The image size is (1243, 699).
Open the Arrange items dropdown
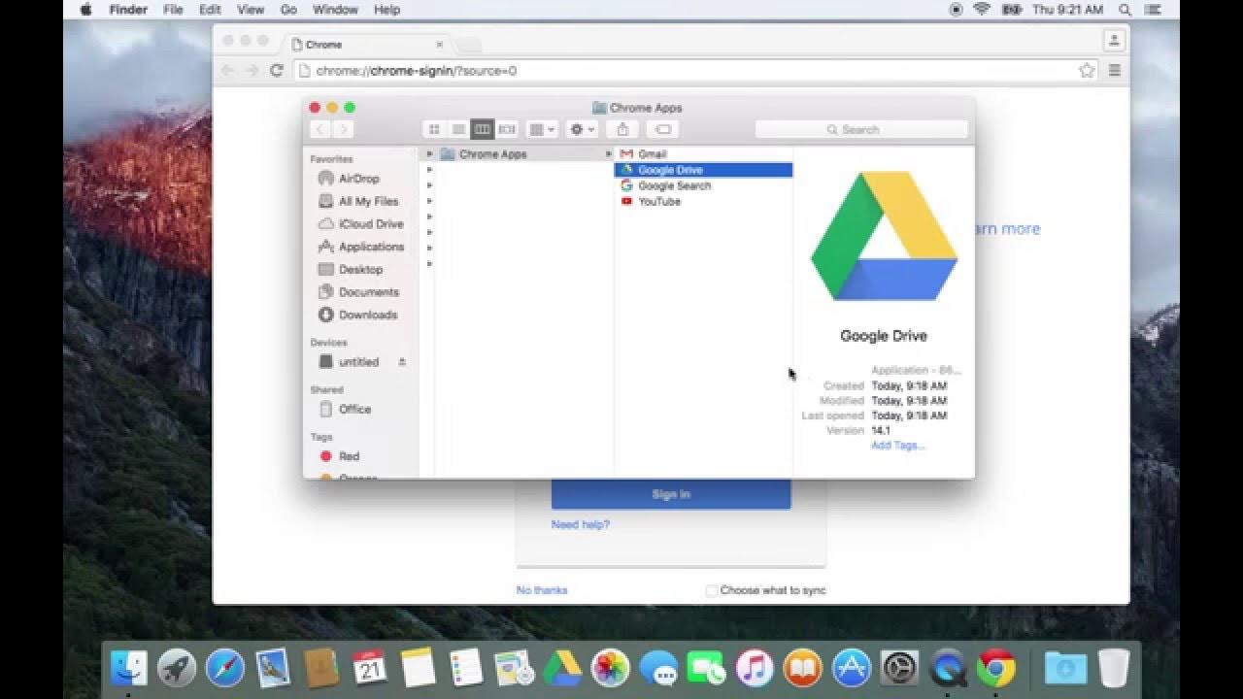[542, 129]
